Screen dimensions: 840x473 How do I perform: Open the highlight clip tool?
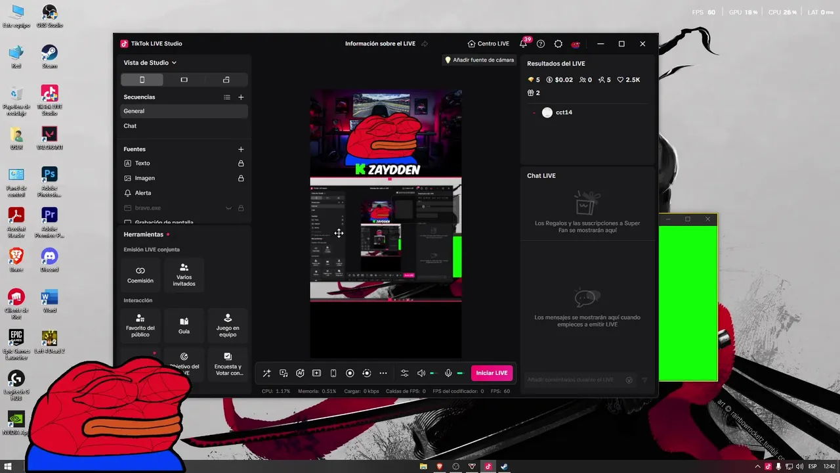(x=316, y=373)
